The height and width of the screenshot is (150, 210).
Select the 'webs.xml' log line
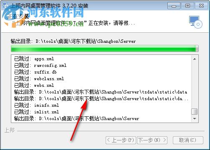coord(34,85)
